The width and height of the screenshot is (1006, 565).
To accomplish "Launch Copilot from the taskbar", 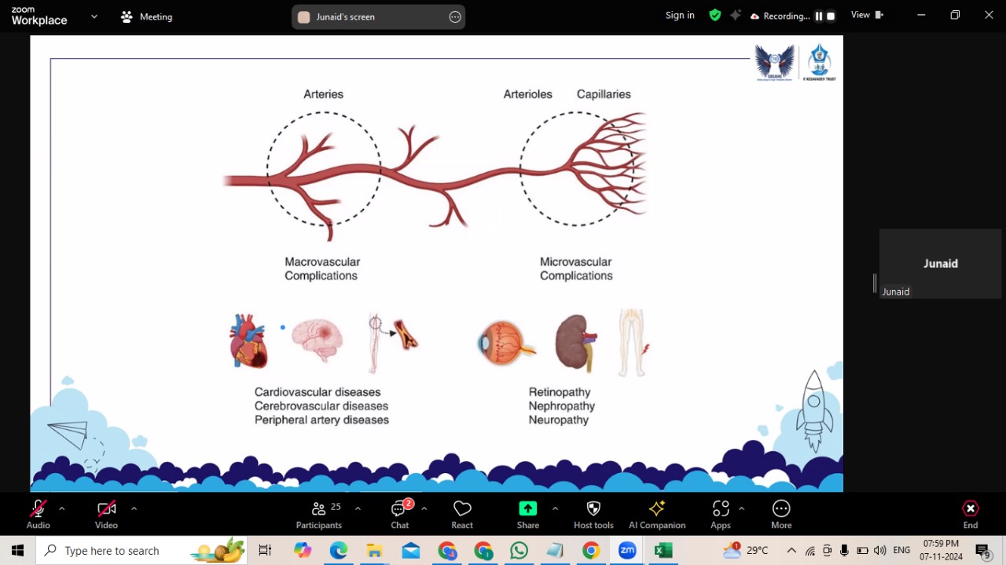I will [303, 550].
